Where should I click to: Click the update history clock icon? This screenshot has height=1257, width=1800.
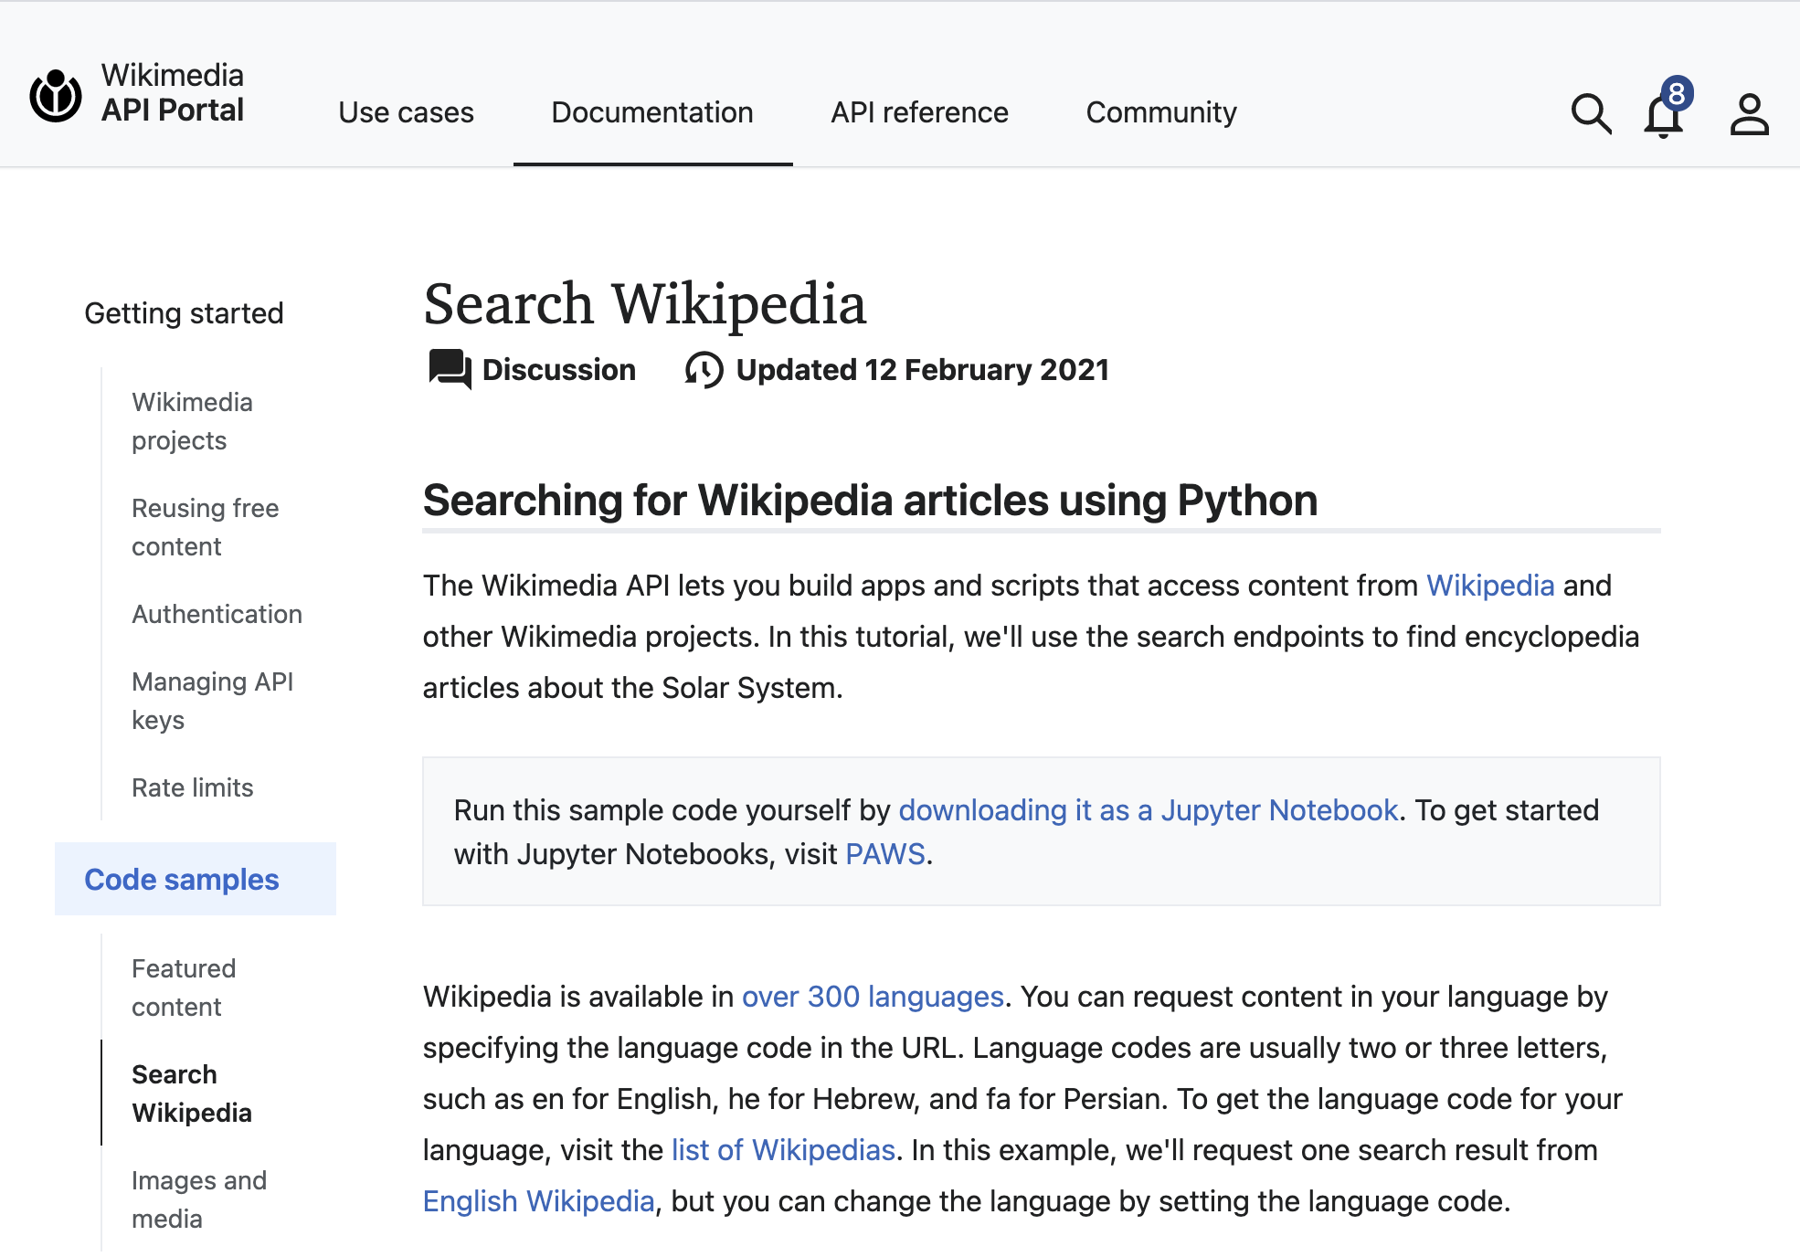(704, 370)
